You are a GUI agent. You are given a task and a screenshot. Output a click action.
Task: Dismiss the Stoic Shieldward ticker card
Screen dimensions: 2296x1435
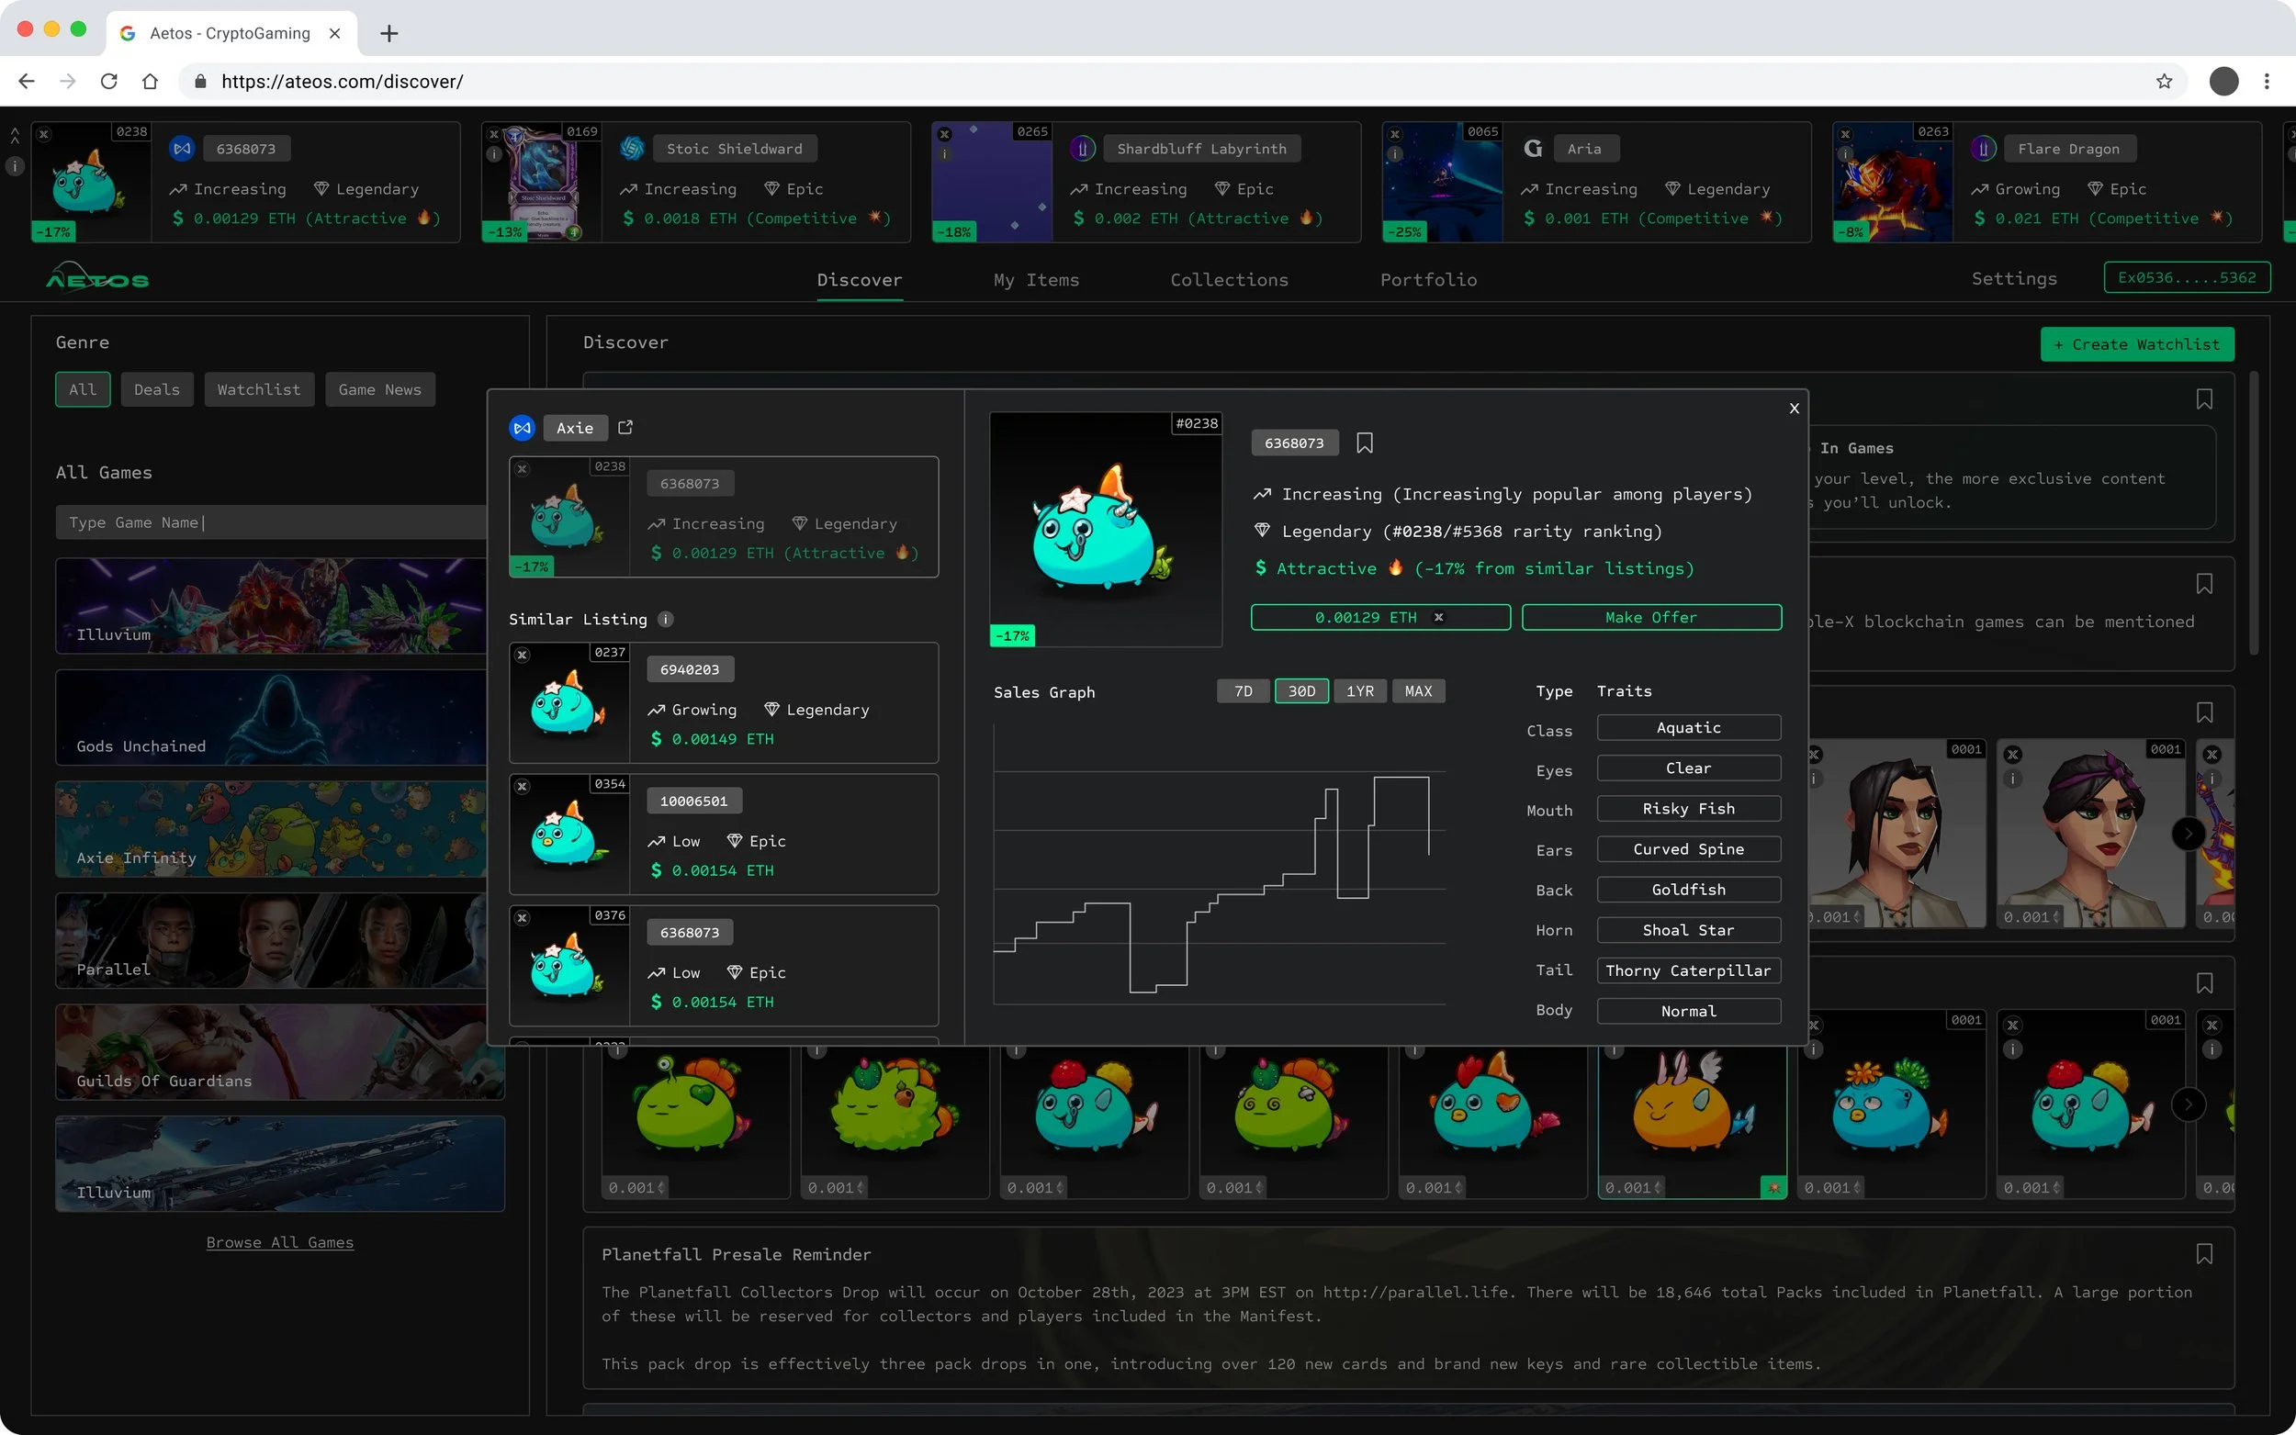click(493, 135)
